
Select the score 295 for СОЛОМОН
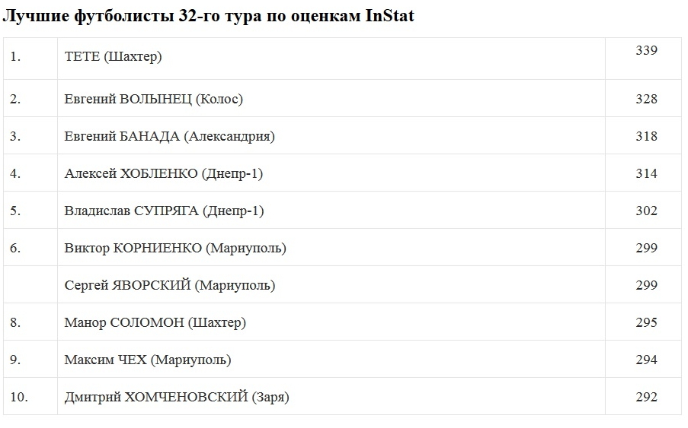tap(646, 323)
